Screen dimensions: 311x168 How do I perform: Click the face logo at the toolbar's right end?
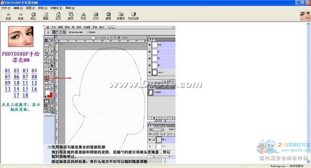305,16
